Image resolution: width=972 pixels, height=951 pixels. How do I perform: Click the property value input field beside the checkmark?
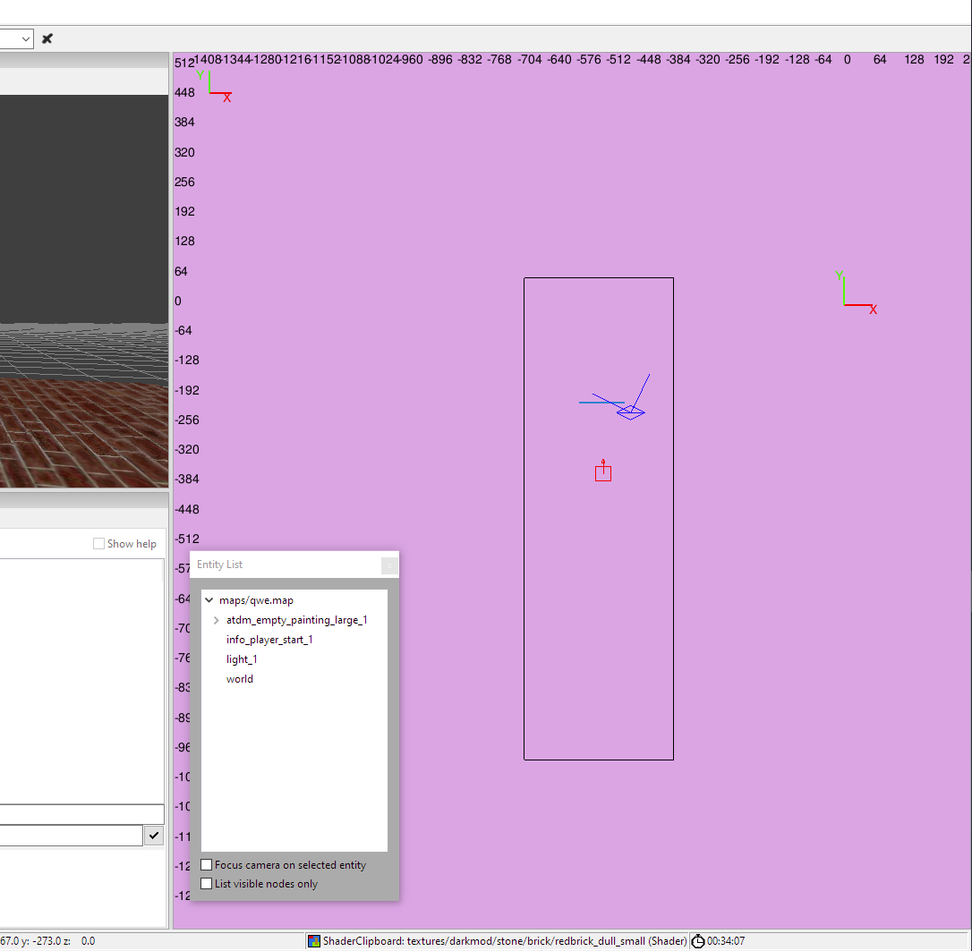(x=70, y=836)
